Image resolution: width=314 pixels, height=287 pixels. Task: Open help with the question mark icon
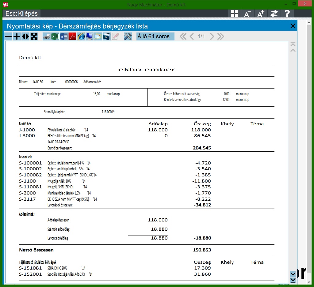coord(287,14)
